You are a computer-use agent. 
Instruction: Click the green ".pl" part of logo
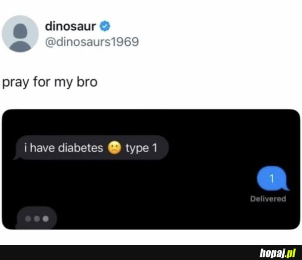[291, 253]
